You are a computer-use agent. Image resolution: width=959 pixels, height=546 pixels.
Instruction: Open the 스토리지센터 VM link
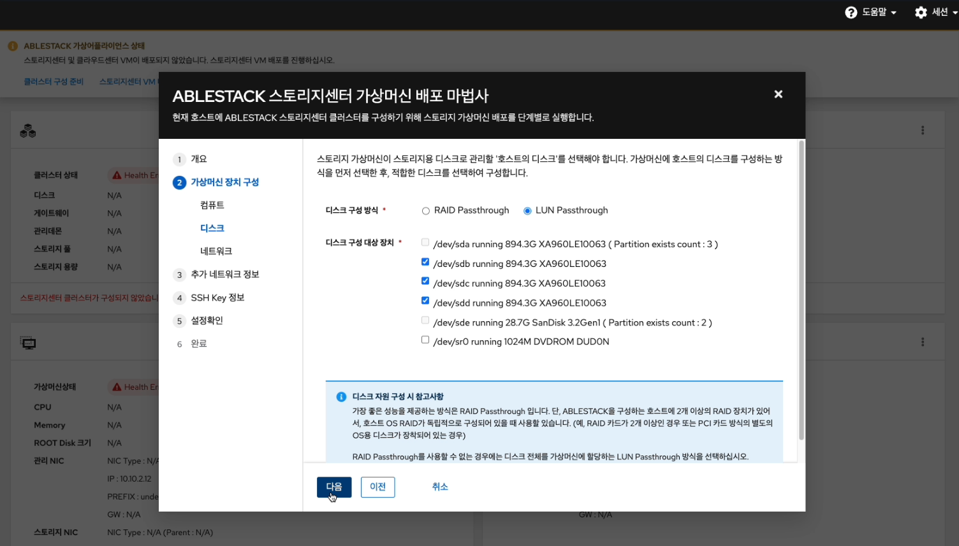pos(128,82)
